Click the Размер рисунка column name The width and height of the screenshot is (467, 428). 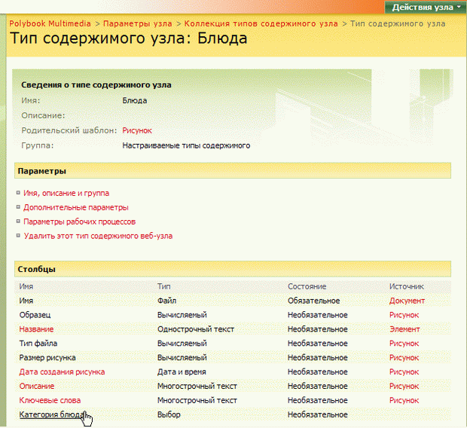(47, 358)
